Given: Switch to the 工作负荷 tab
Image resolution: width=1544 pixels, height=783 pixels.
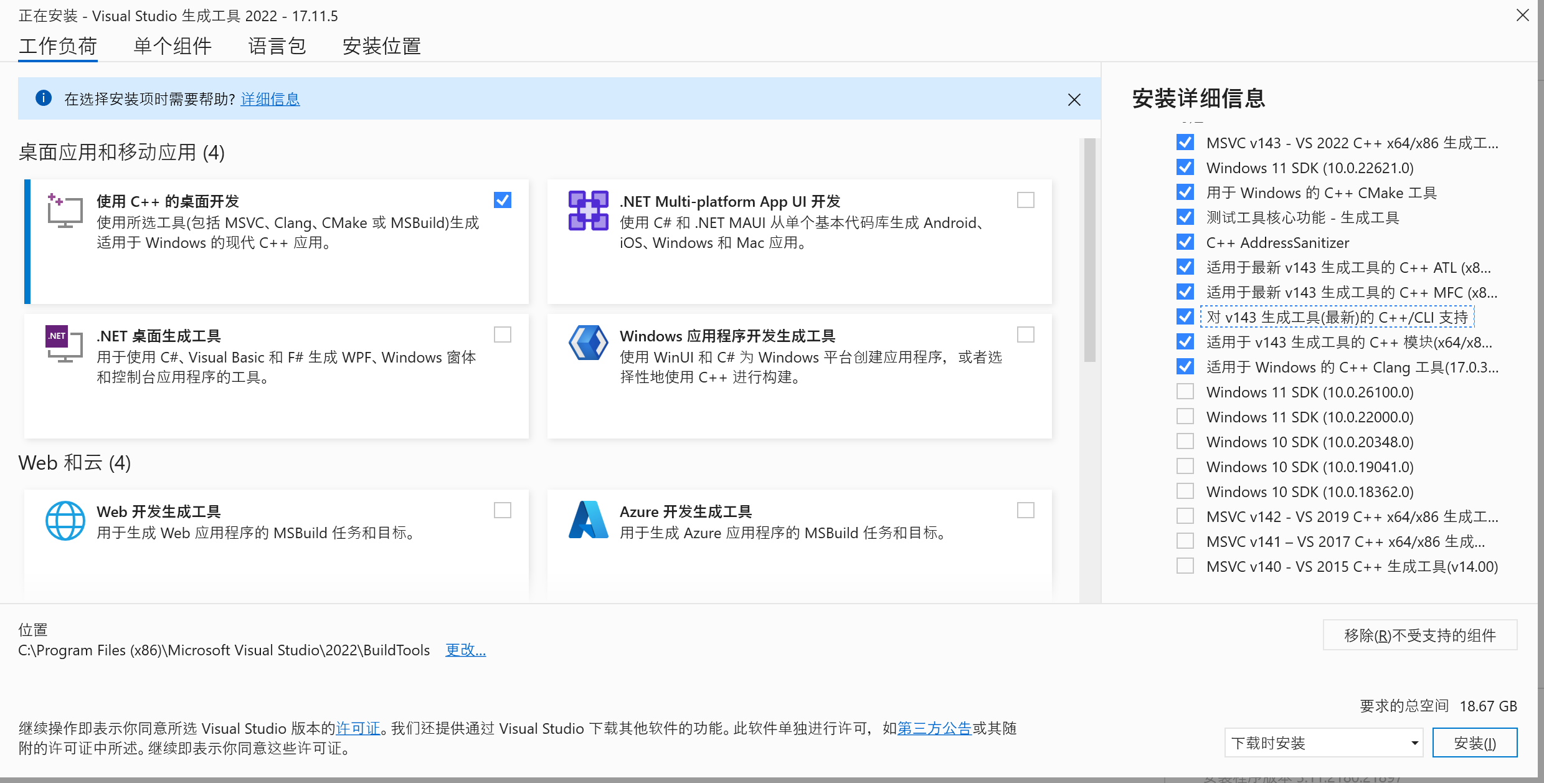Looking at the screenshot, I should [x=58, y=46].
